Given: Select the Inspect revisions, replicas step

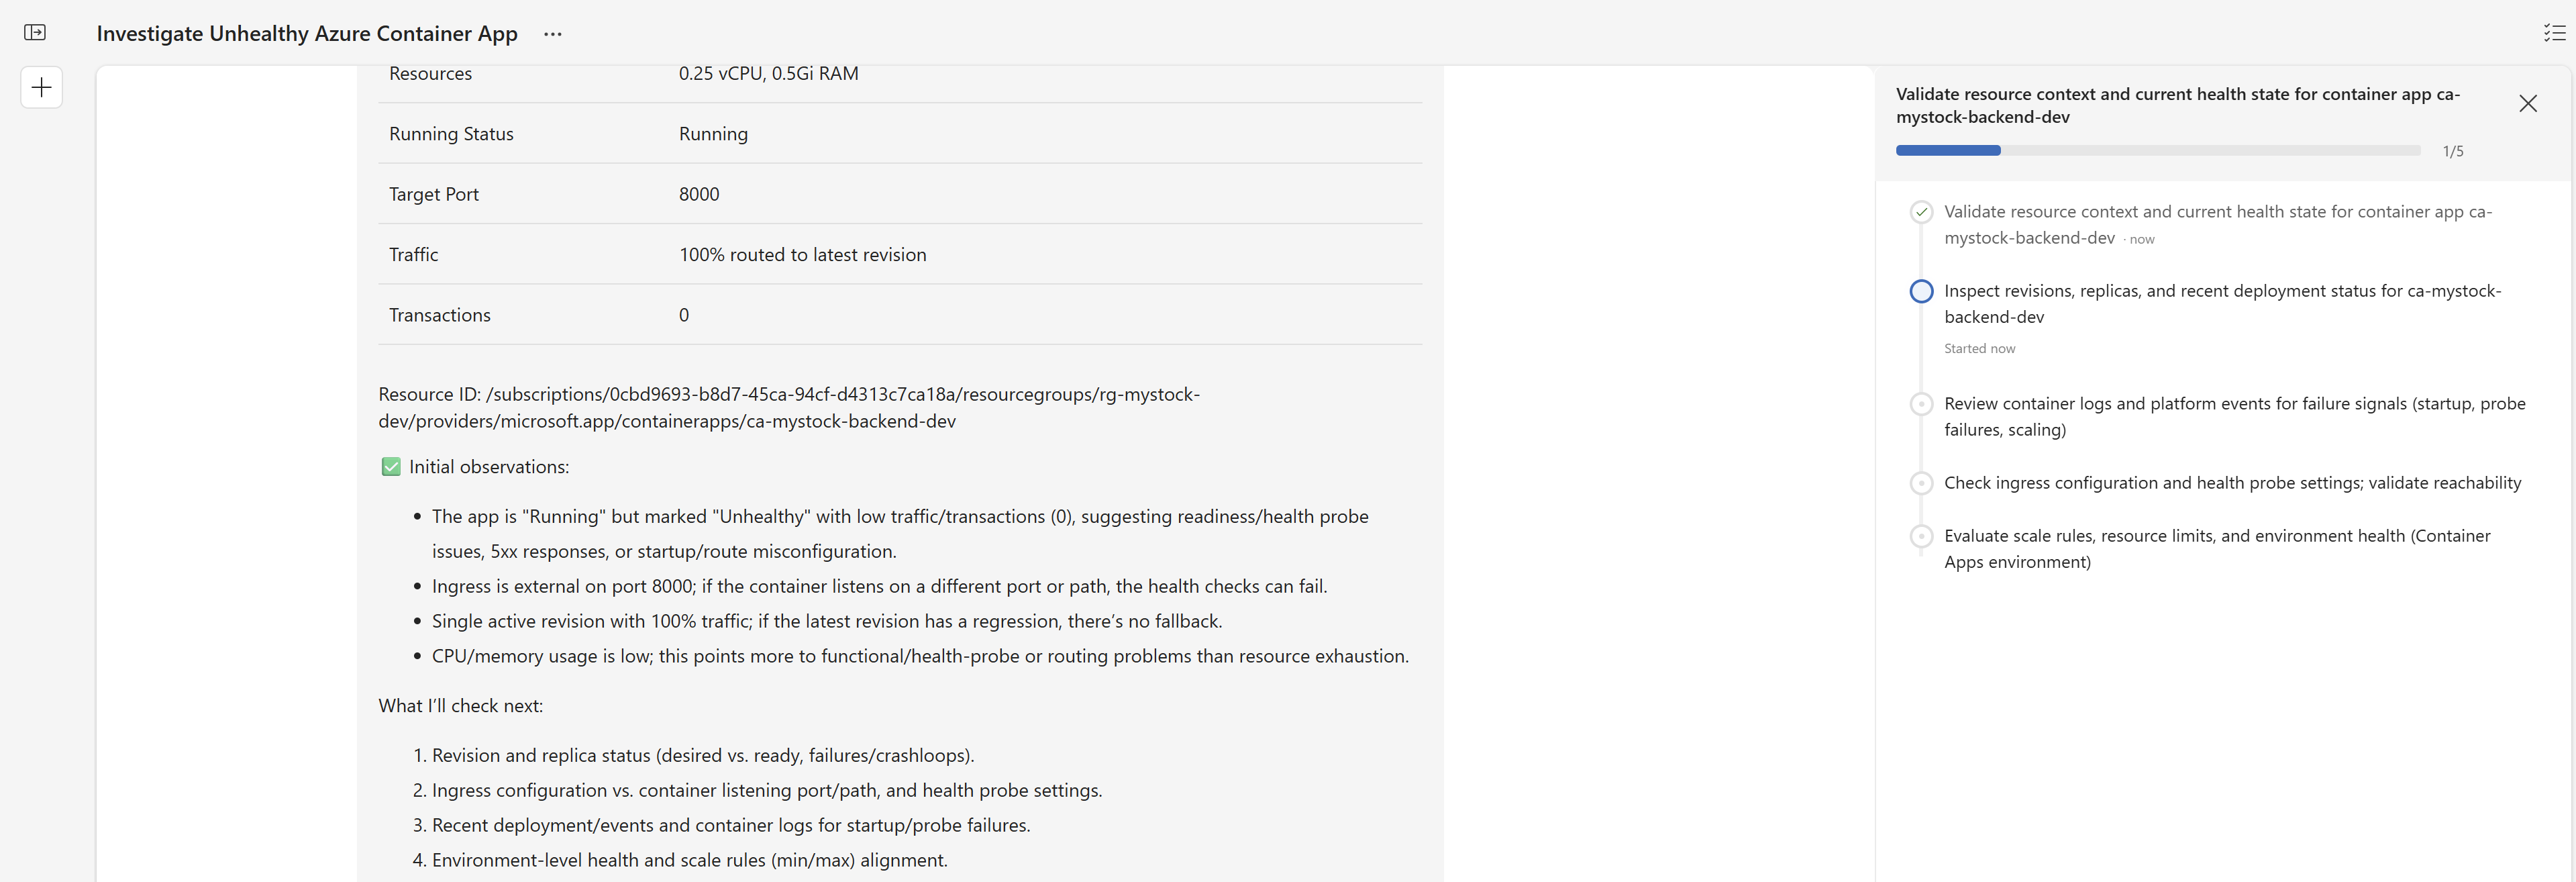Looking at the screenshot, I should [2221, 304].
